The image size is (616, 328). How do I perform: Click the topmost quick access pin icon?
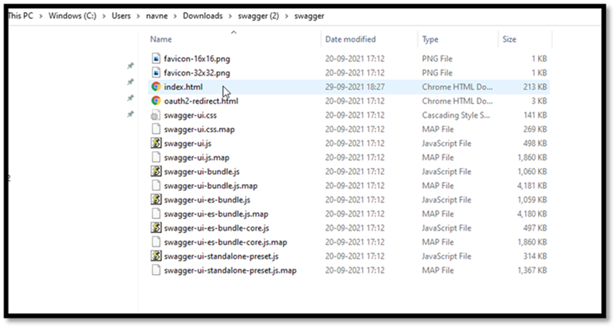tap(130, 66)
